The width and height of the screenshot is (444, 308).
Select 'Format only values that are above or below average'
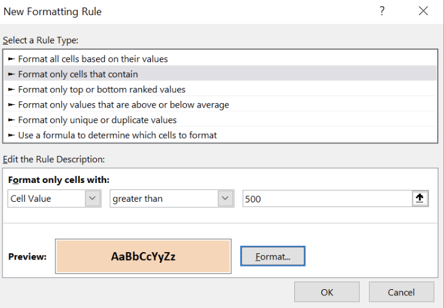pos(220,105)
